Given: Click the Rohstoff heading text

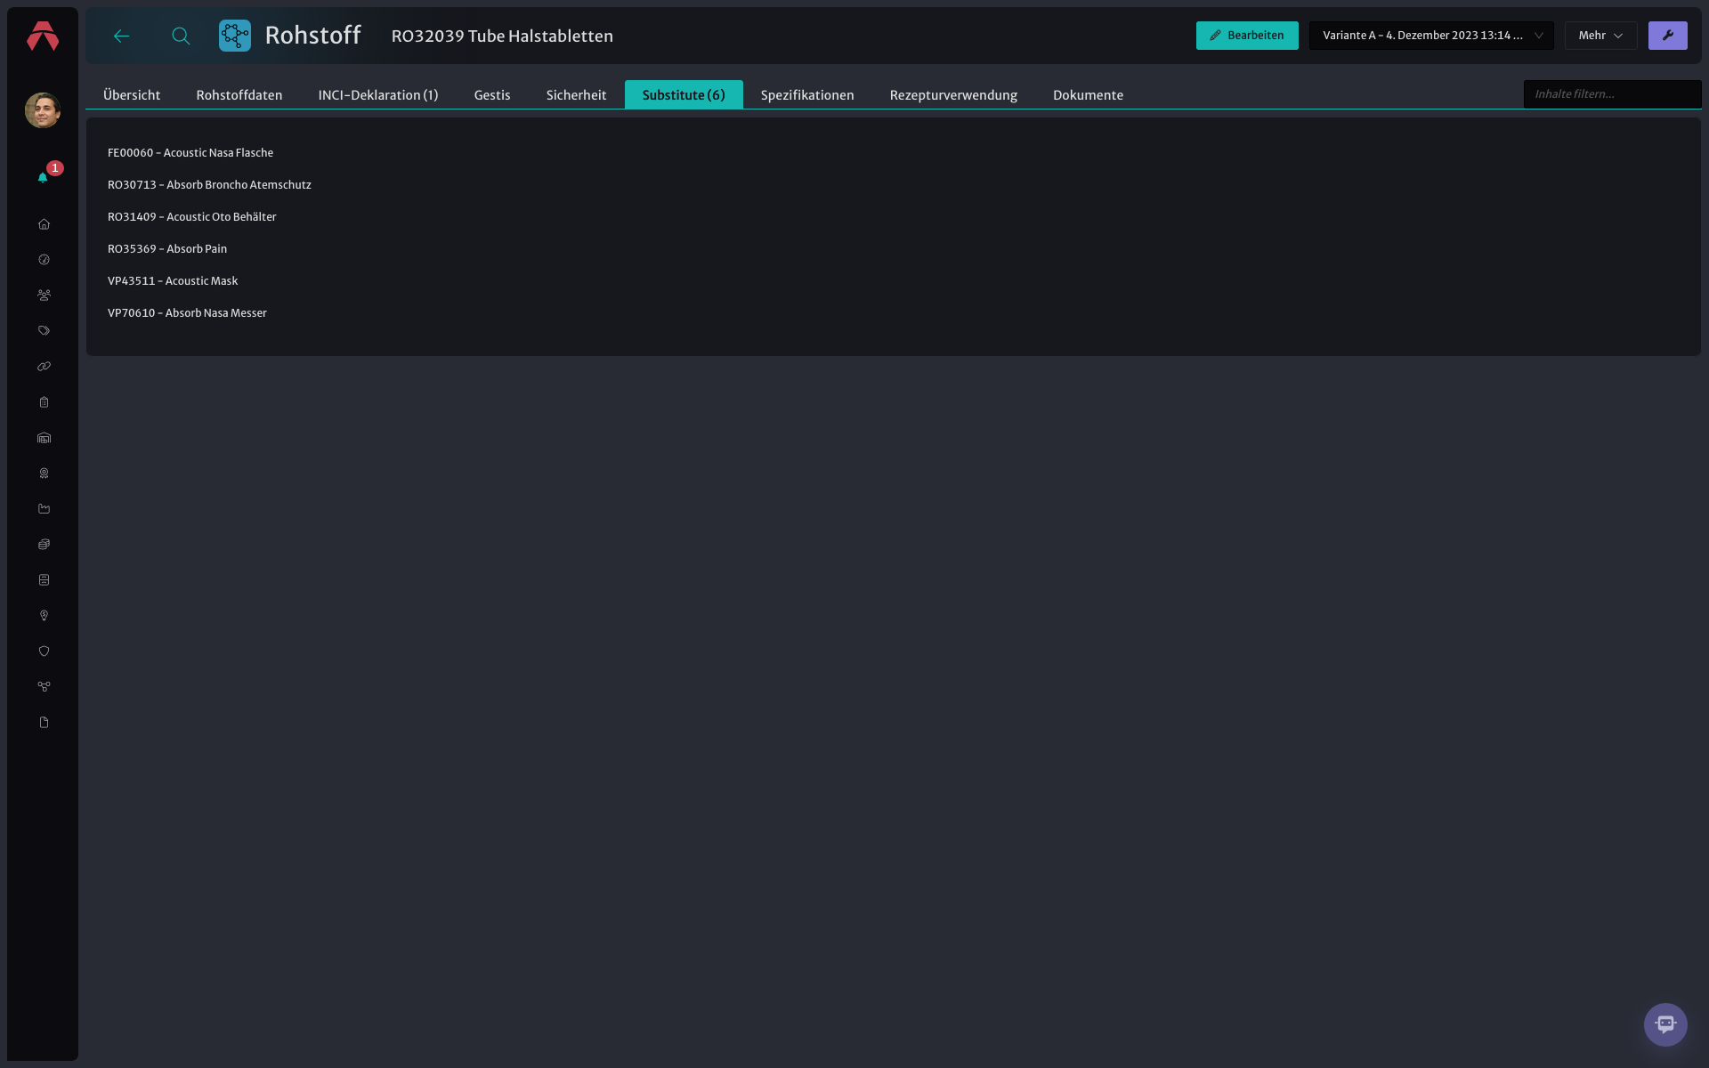Looking at the screenshot, I should [x=312, y=36].
